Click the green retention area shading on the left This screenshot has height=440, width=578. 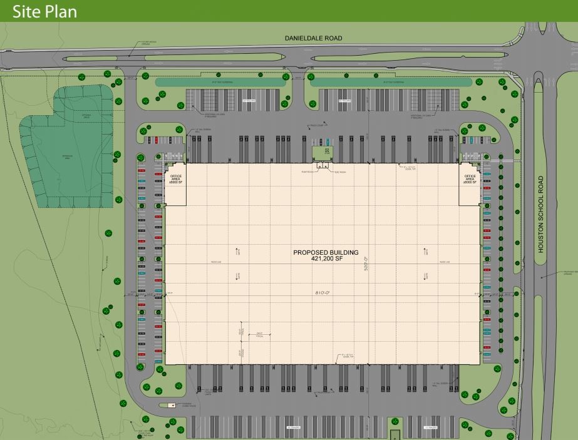click(69, 156)
